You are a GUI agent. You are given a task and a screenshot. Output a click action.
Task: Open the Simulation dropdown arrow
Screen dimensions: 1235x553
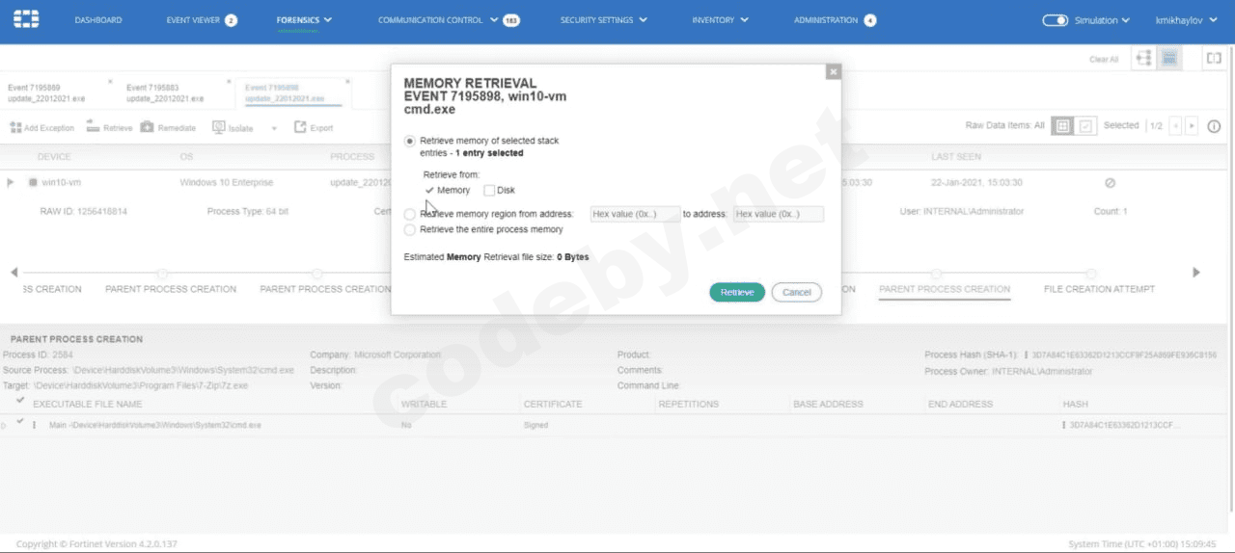point(1125,20)
